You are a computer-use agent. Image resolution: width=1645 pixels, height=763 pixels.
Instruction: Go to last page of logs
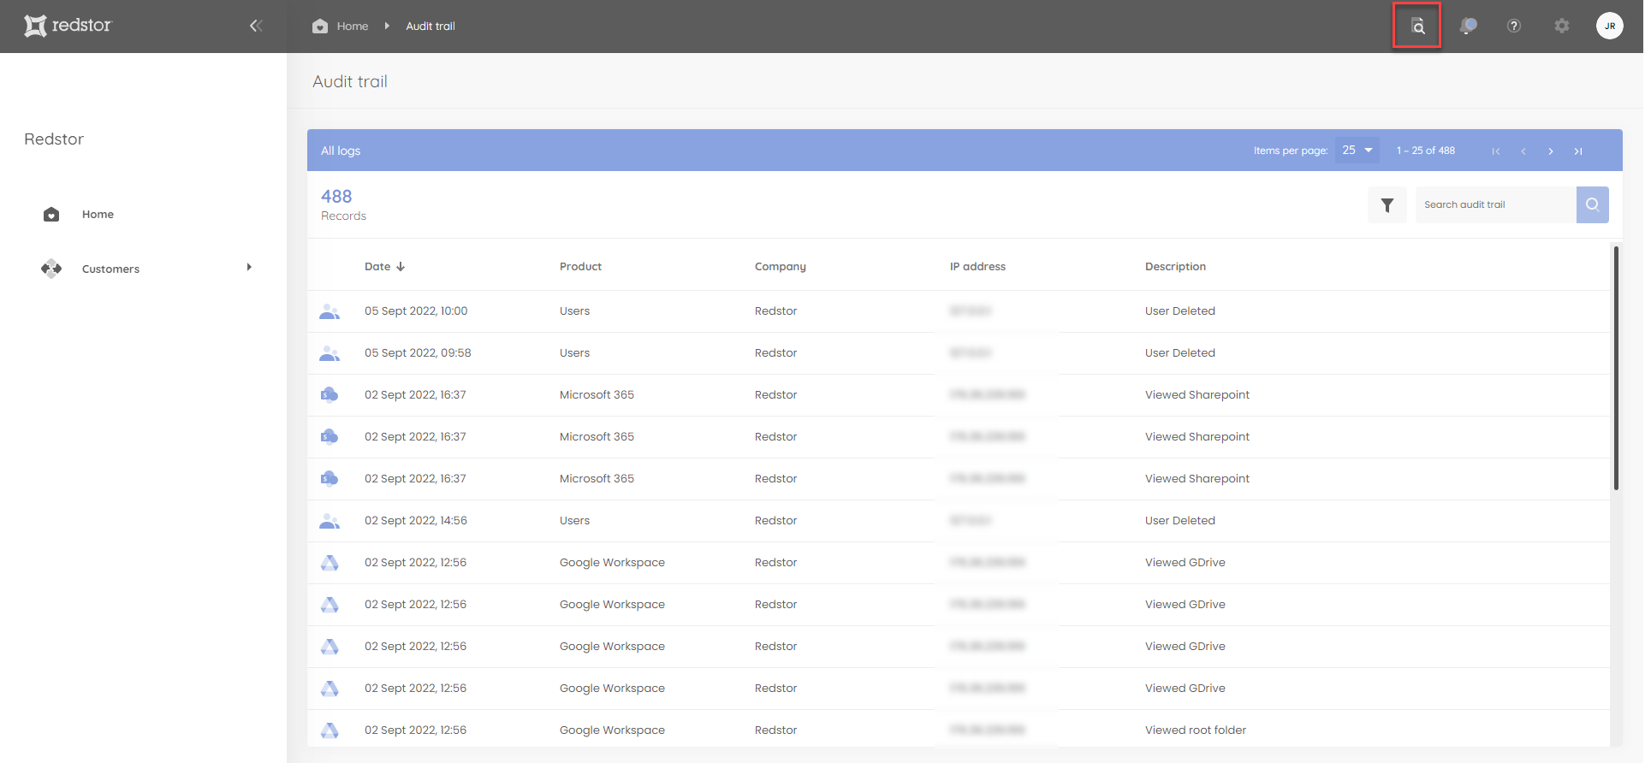pos(1578,151)
